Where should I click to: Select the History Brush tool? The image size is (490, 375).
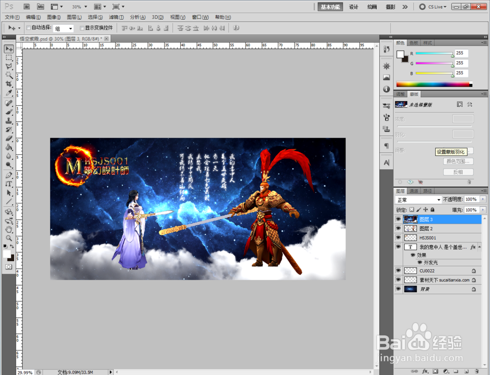[9, 129]
